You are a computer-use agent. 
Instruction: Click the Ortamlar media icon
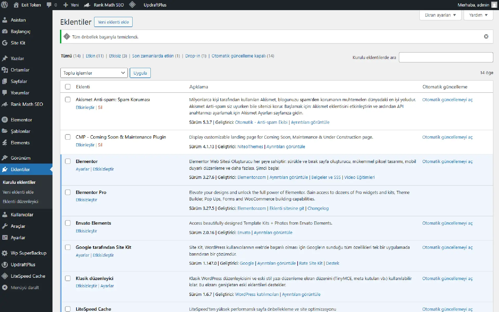[x=5, y=70]
